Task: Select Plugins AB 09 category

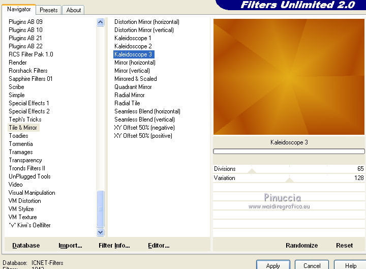Action: click(26, 22)
